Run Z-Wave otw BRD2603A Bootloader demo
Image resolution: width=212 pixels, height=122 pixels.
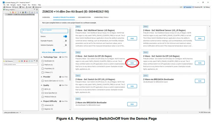(132, 104)
